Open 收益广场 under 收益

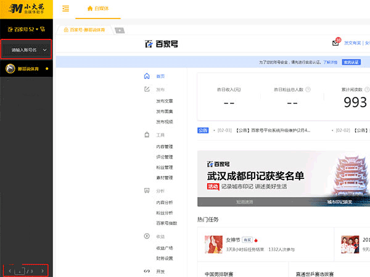click(x=165, y=249)
